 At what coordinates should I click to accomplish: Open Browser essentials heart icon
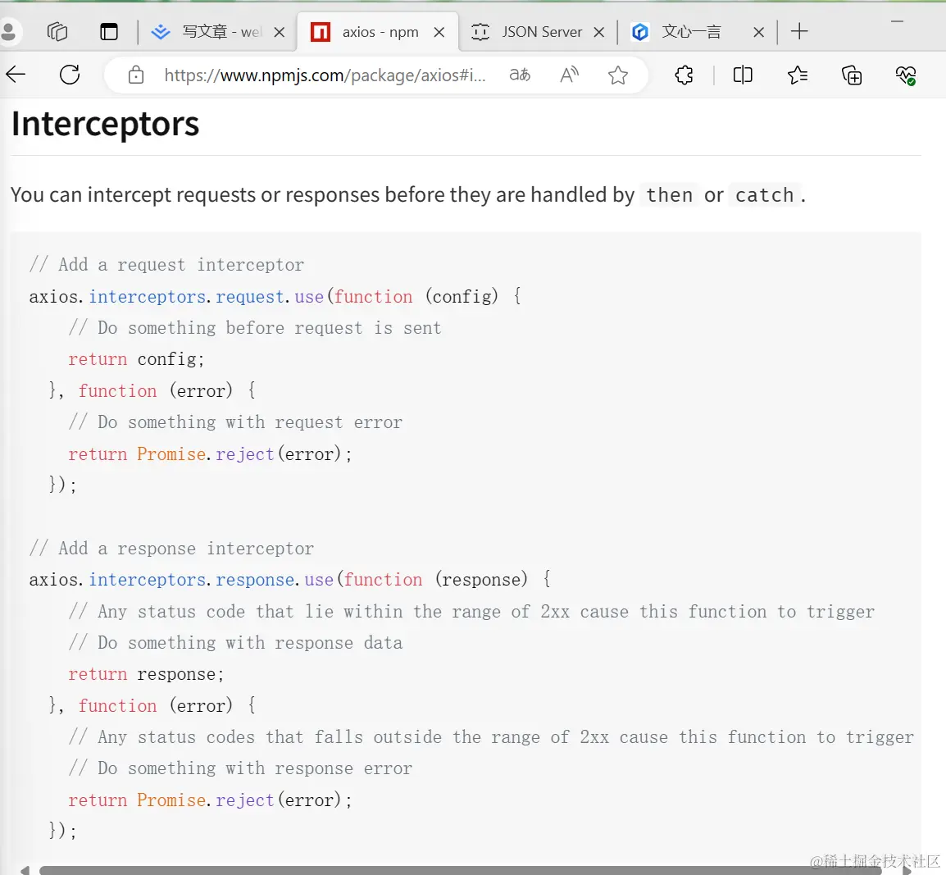point(905,75)
